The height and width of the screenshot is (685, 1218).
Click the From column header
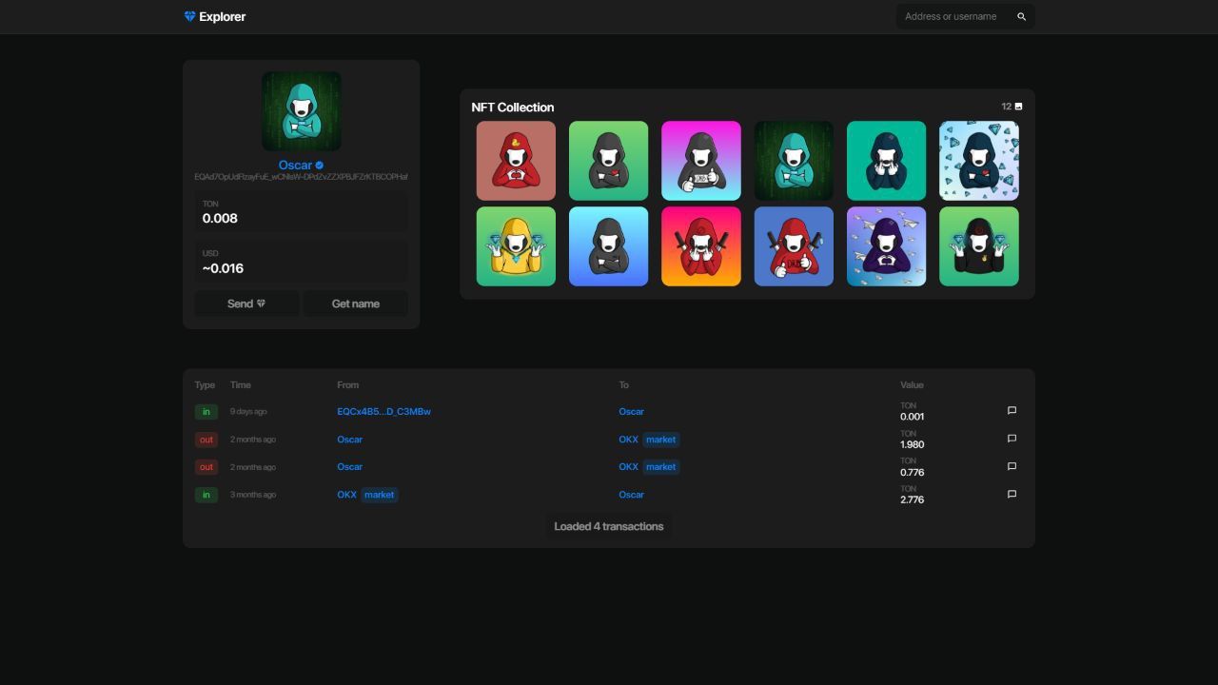tap(347, 385)
